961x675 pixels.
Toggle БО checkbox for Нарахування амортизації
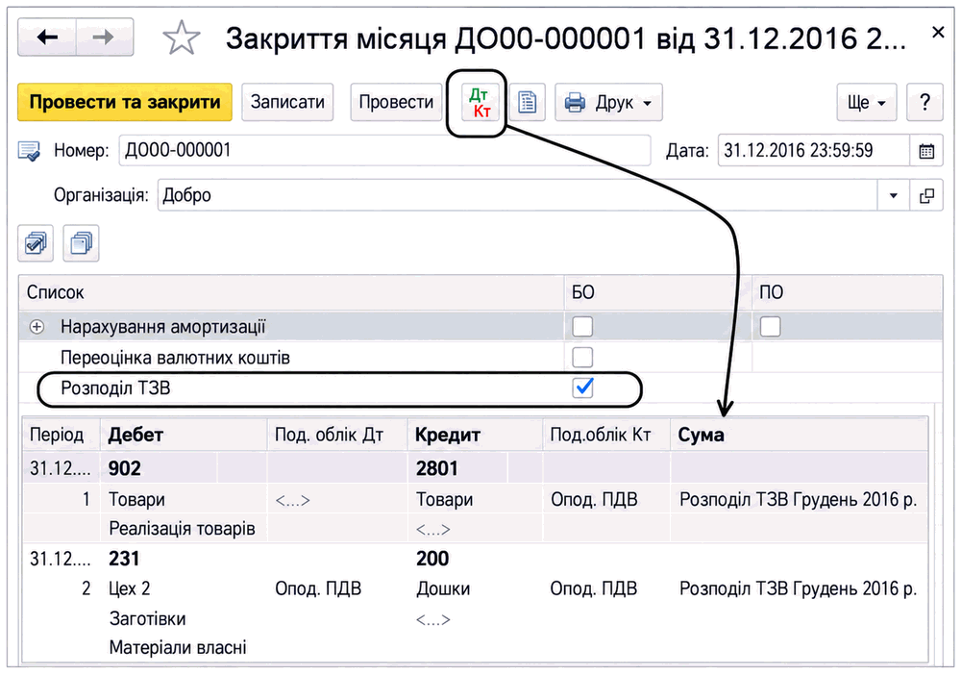point(582,326)
